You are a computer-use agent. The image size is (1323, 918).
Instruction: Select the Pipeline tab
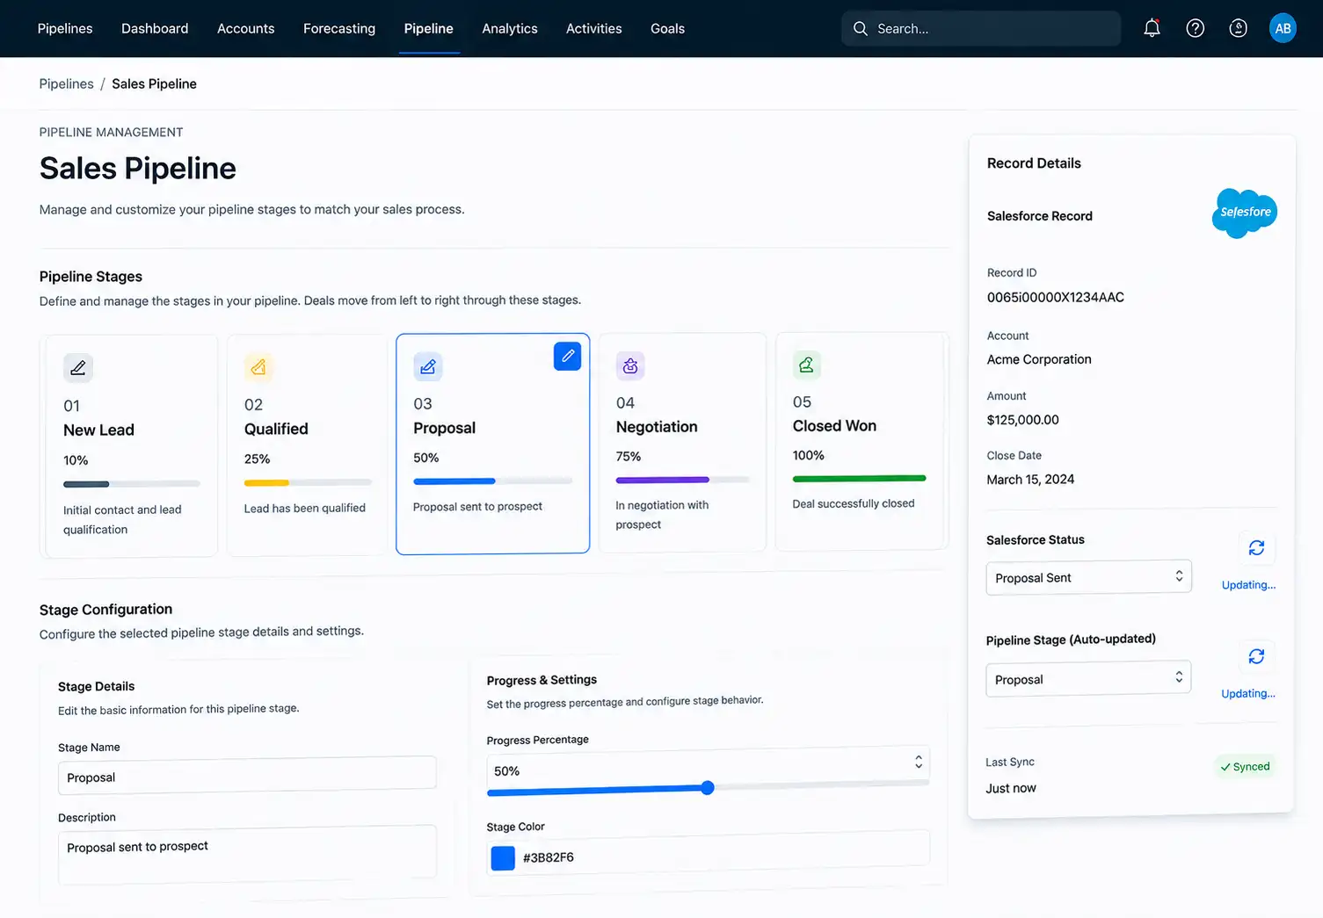[429, 28]
